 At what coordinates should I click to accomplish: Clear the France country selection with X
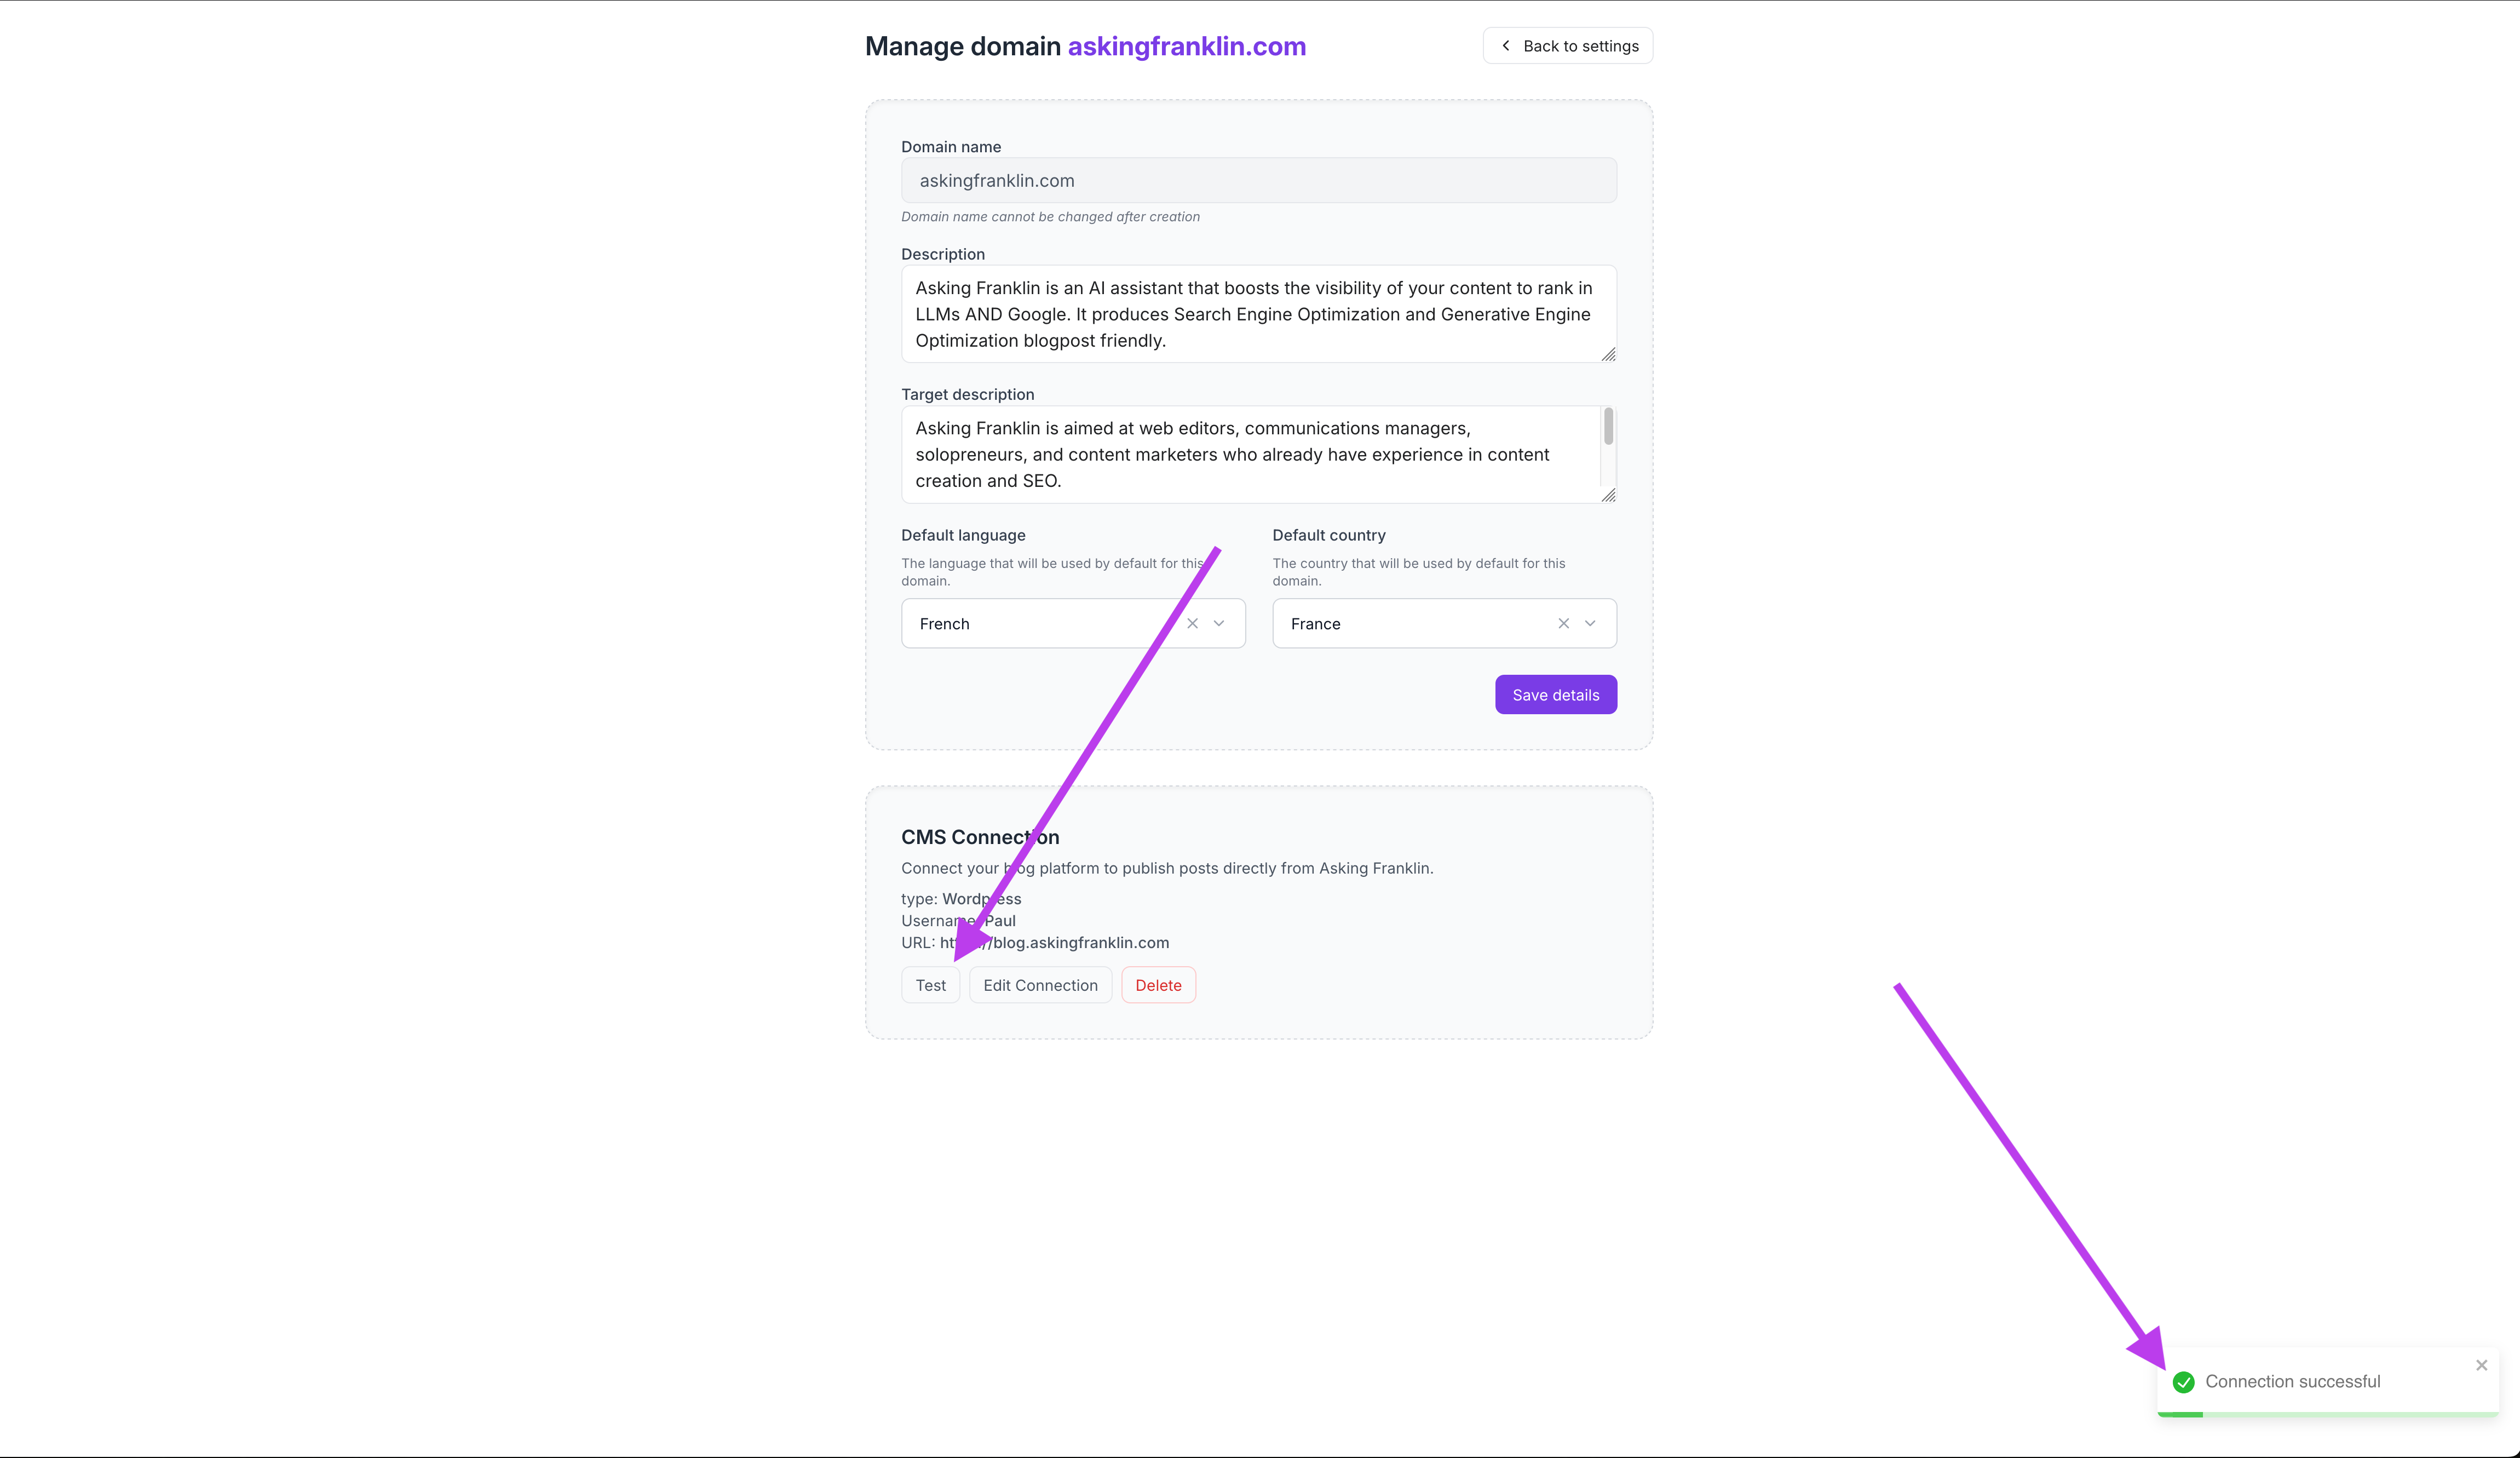pyautogui.click(x=1563, y=623)
